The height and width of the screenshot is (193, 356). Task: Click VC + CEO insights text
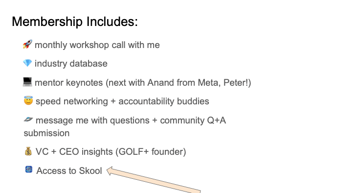[74, 152]
